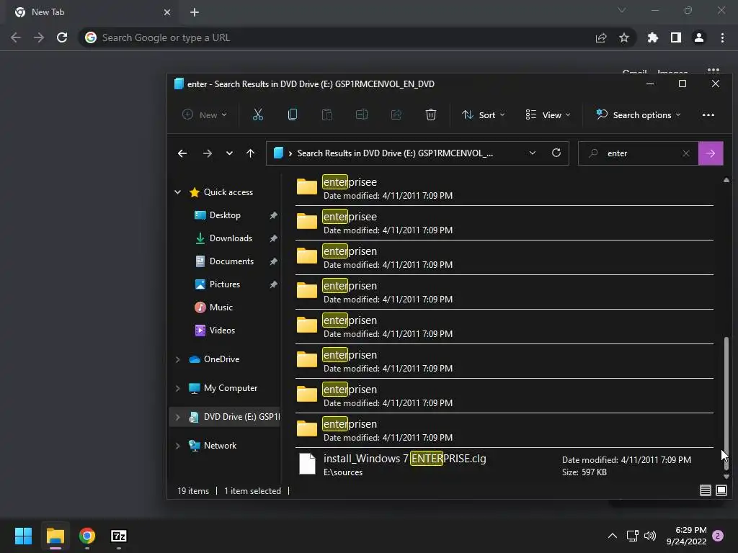Open Documents in Quick access
Image resolution: width=738 pixels, height=553 pixels.
click(231, 261)
